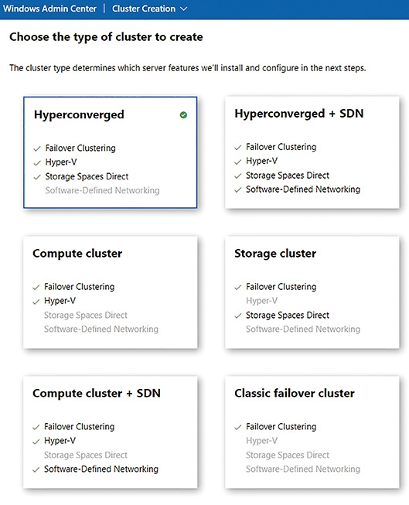Click greyed Storage Spaces Direct in Compute cluster

[86, 315]
